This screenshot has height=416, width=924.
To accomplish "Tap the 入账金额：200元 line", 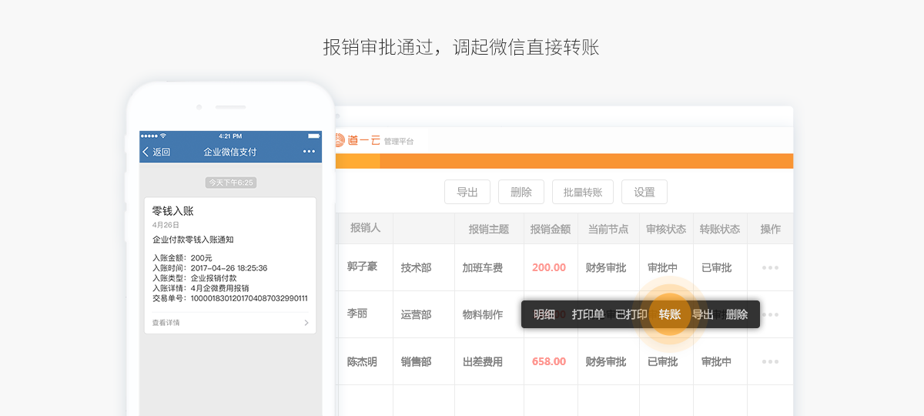I will [x=182, y=258].
